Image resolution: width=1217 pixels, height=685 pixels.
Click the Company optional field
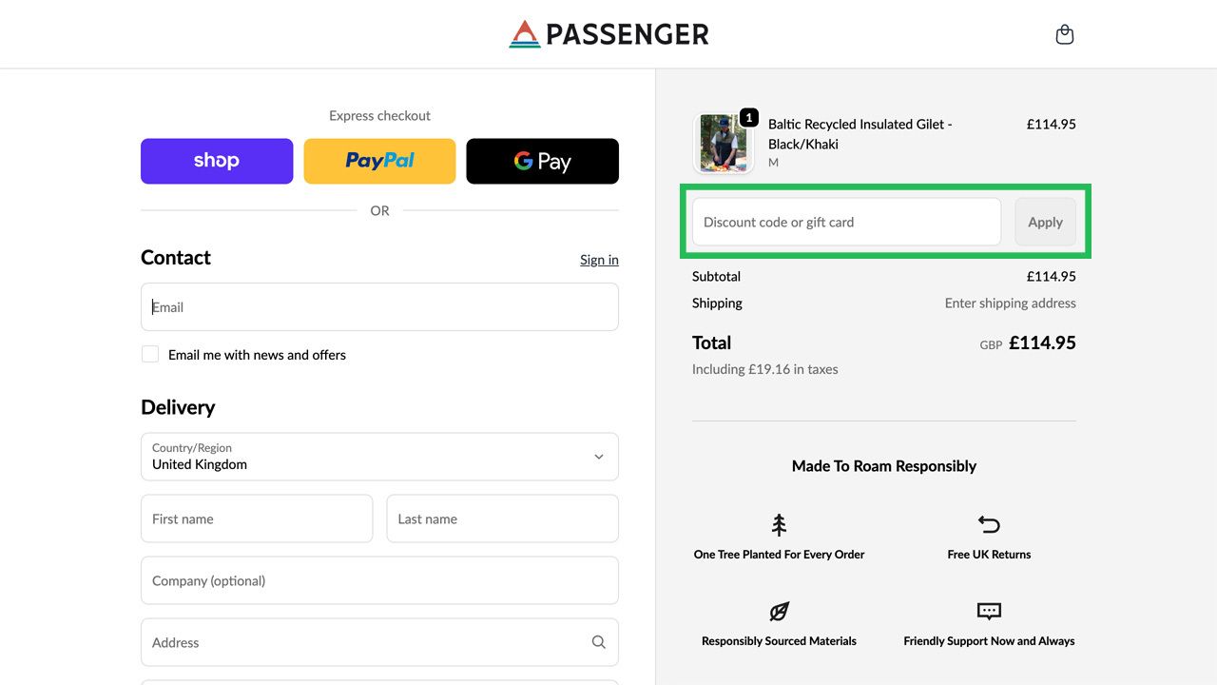click(379, 580)
